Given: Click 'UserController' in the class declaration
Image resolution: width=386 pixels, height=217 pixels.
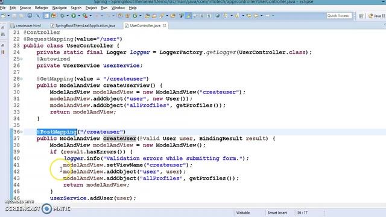Looking at the screenshot, I should pyautogui.click(x=90, y=46).
